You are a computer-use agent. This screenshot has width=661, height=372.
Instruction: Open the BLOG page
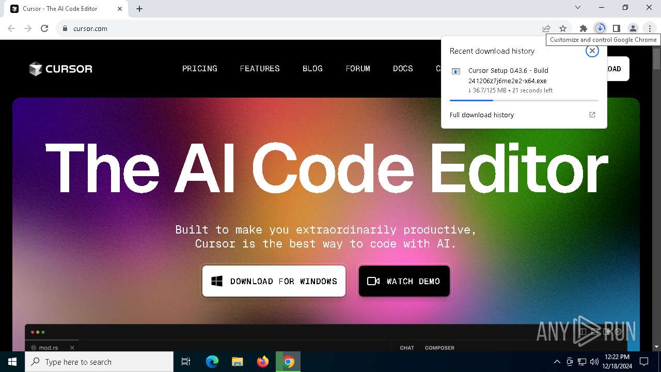[312, 69]
